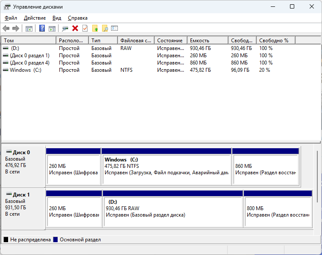This screenshot has height=255, width=322.
Task: Select the 260 МБ partition on Disk 1
Action: click(74, 209)
